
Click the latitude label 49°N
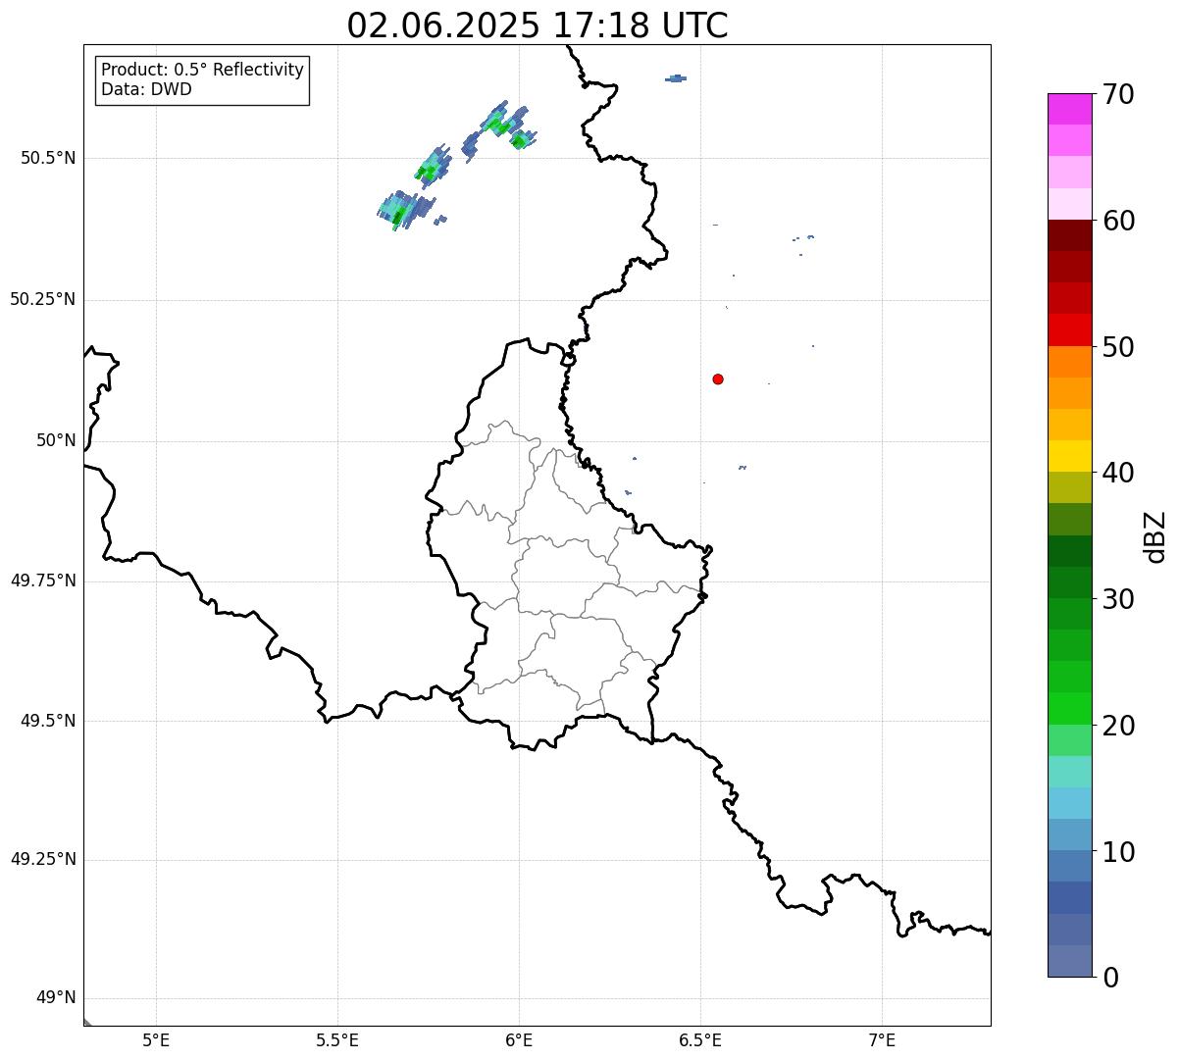(x=56, y=998)
